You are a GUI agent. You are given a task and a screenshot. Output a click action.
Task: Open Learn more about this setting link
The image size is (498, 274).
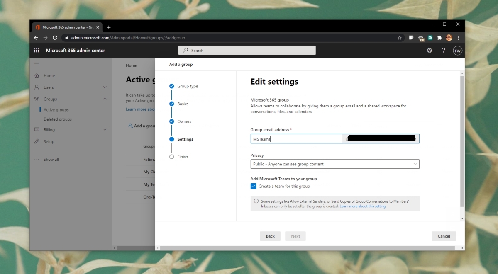click(362, 206)
